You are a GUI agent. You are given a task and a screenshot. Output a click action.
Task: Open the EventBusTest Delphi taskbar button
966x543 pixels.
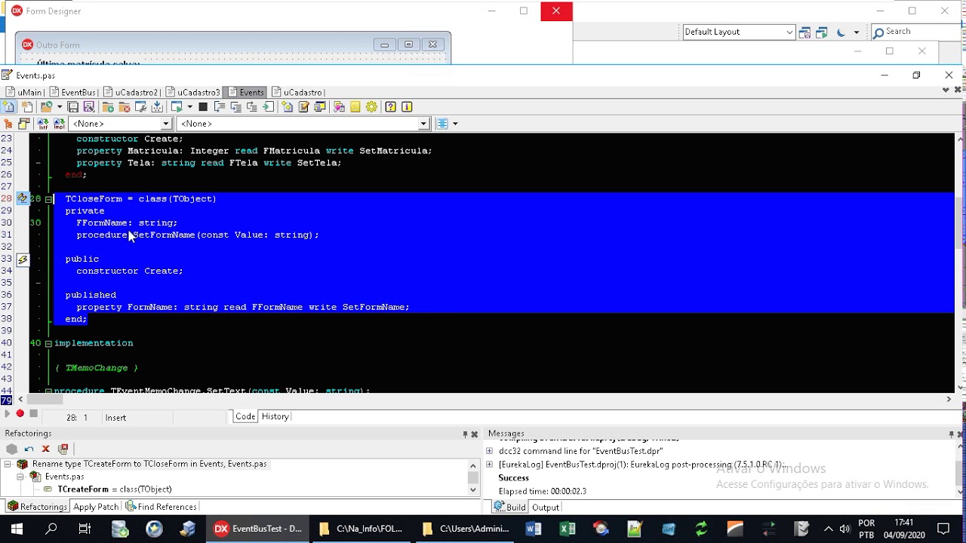point(258,529)
